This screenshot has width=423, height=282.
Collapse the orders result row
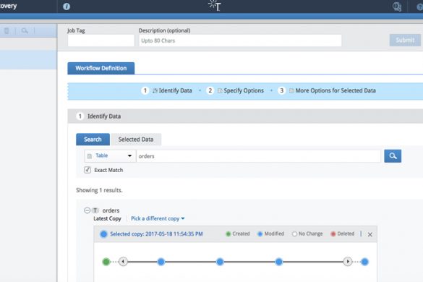coord(87,210)
